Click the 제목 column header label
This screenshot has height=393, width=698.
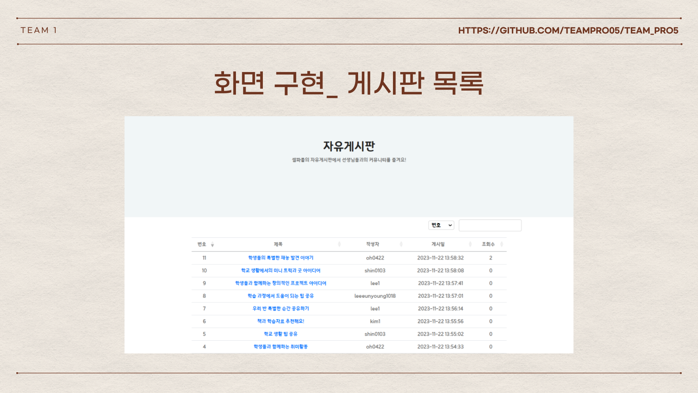pos(278,244)
